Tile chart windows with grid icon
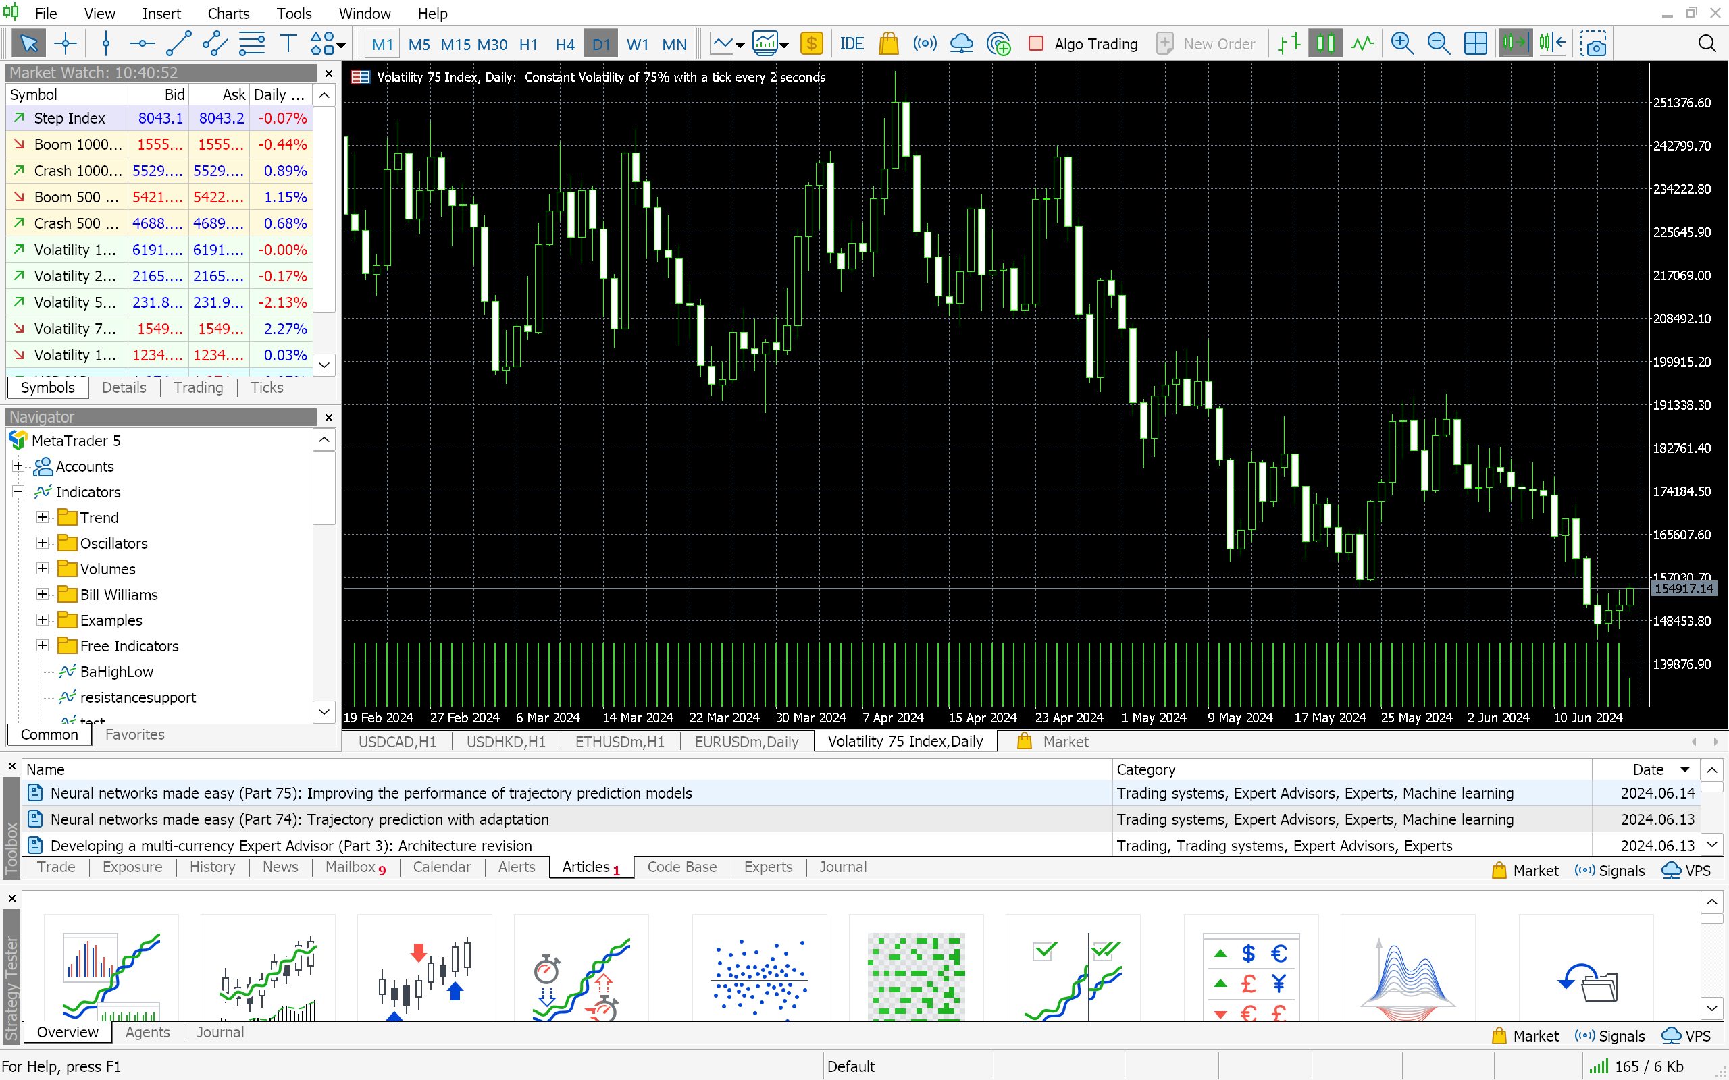1729x1080 pixels. point(1475,44)
